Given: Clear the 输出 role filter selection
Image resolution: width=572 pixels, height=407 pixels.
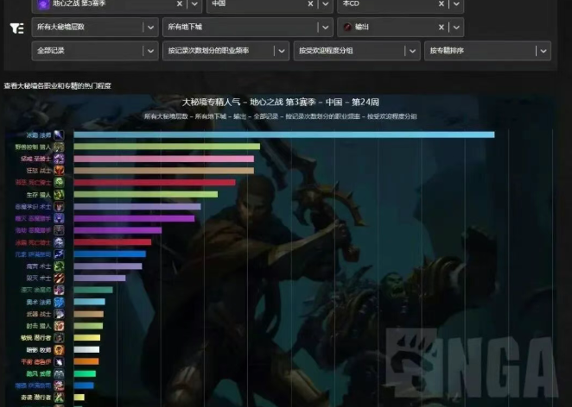Looking at the screenshot, I should [x=441, y=28].
